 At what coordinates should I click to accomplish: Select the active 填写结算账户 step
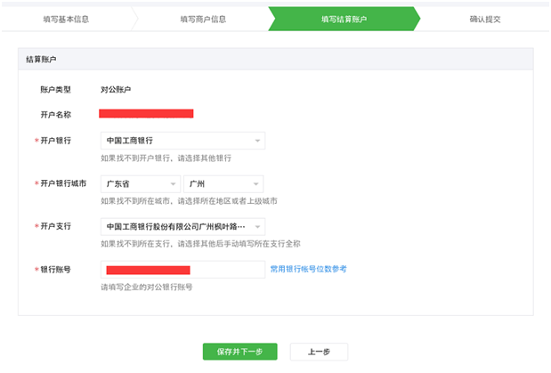pos(342,19)
